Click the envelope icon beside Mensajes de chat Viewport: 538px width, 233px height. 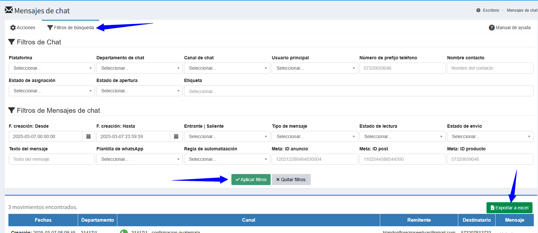coord(9,10)
